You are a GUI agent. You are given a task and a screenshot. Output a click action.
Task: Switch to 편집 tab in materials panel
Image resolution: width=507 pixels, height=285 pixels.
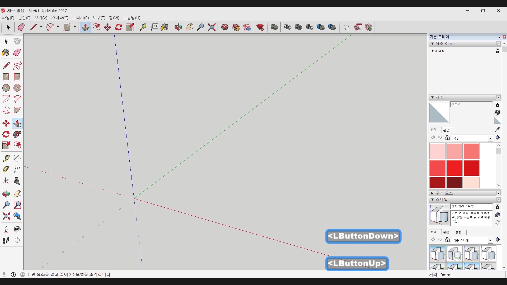tap(446, 130)
